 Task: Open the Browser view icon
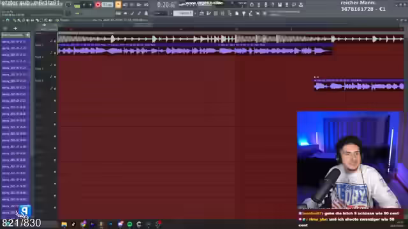coord(229,13)
